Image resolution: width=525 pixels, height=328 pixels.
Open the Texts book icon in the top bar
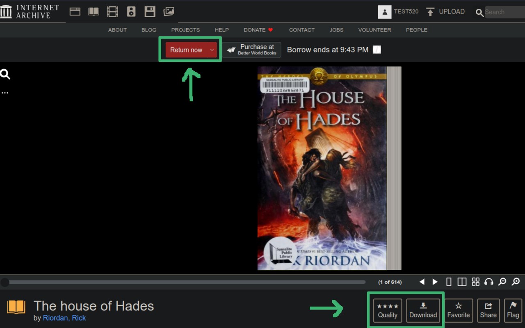[x=94, y=11]
